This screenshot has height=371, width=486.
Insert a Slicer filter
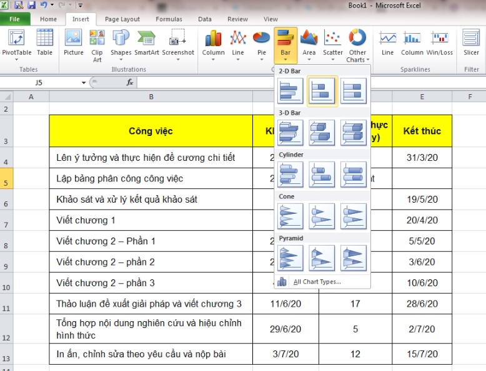pyautogui.click(x=471, y=42)
